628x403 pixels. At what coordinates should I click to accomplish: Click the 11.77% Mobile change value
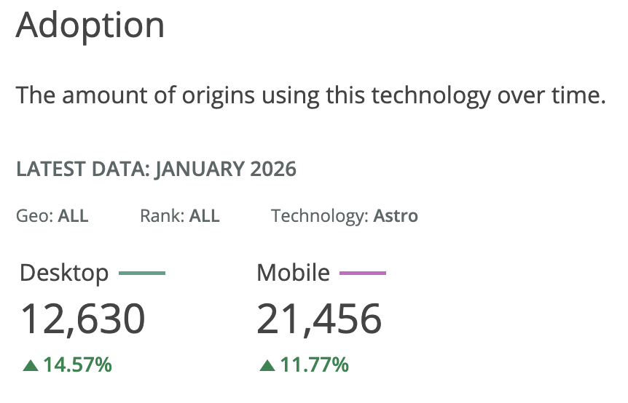[315, 364]
